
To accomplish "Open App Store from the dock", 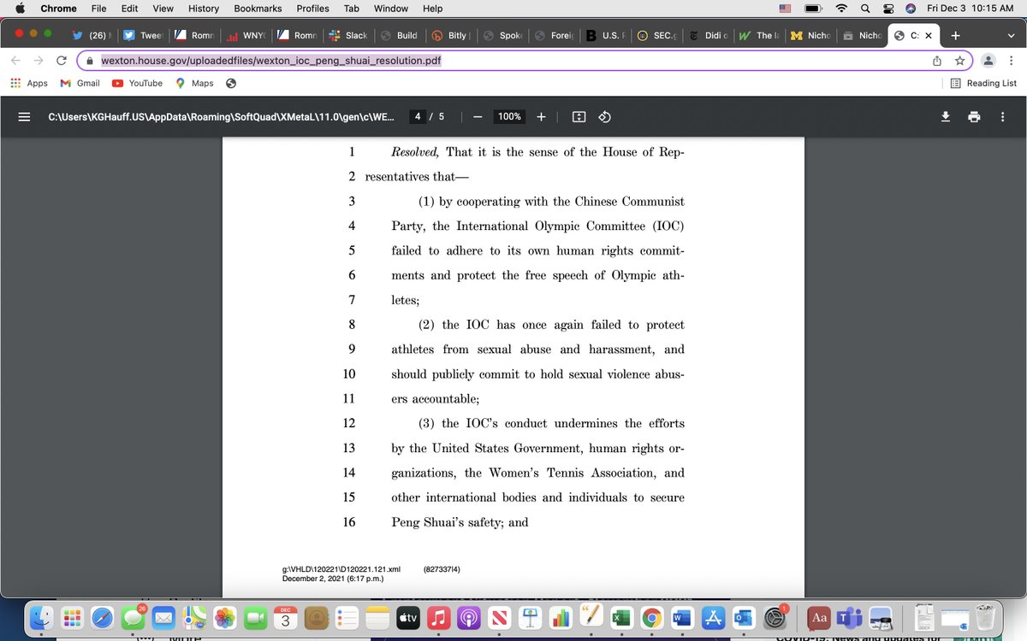I will pos(712,618).
